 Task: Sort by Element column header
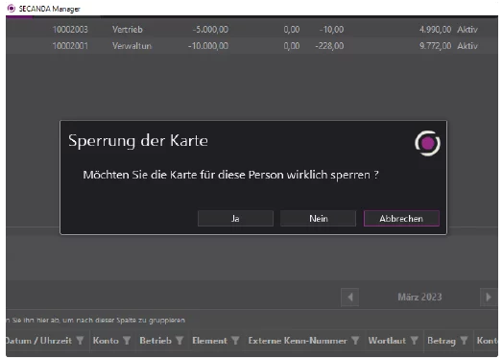tap(210, 341)
